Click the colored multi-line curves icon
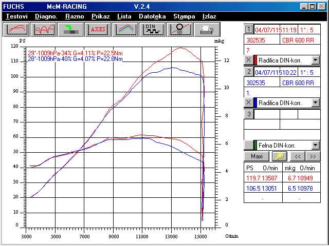This screenshot has width=329, height=246. 125,29
